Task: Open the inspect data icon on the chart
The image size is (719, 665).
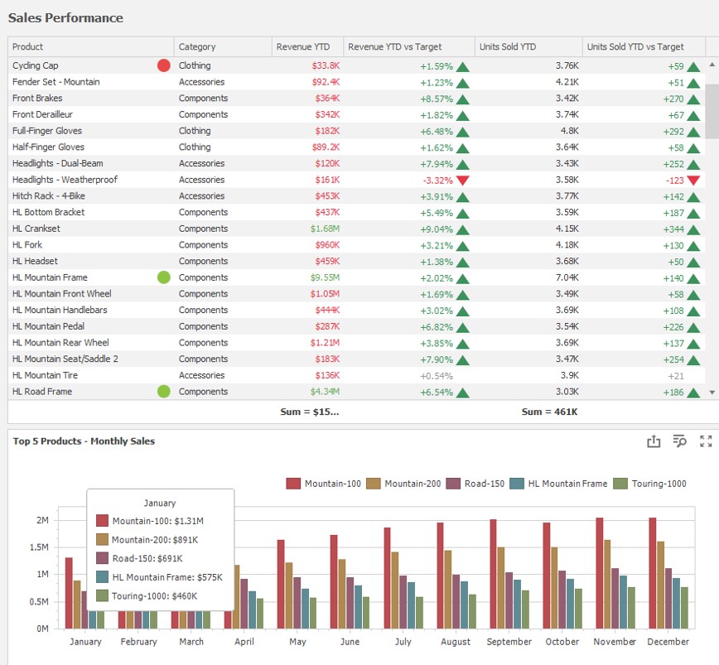Action: 680,441
